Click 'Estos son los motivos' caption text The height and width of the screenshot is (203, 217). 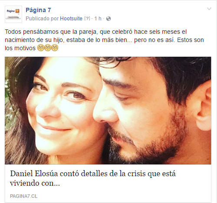tap(104, 44)
